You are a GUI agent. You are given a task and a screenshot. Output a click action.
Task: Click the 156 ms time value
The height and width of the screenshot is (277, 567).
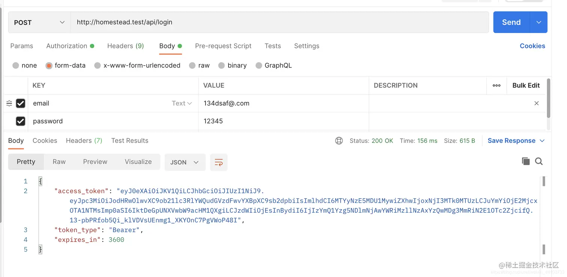coord(427,141)
